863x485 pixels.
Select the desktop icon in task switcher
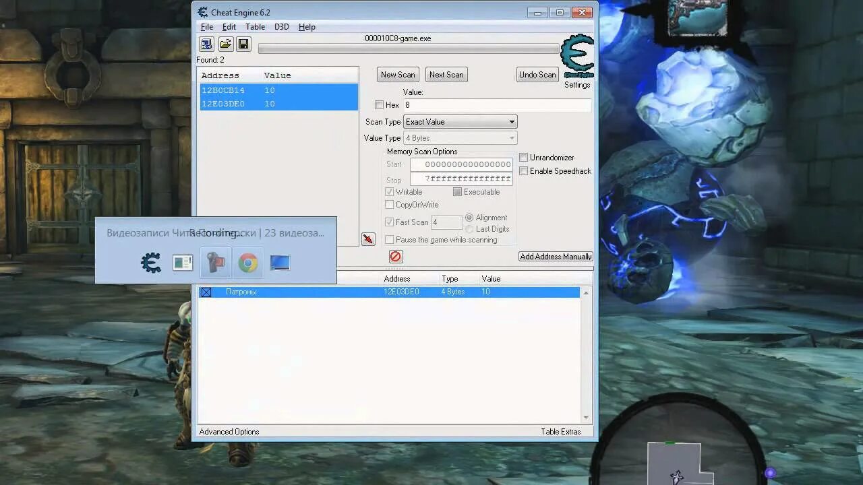(x=280, y=263)
